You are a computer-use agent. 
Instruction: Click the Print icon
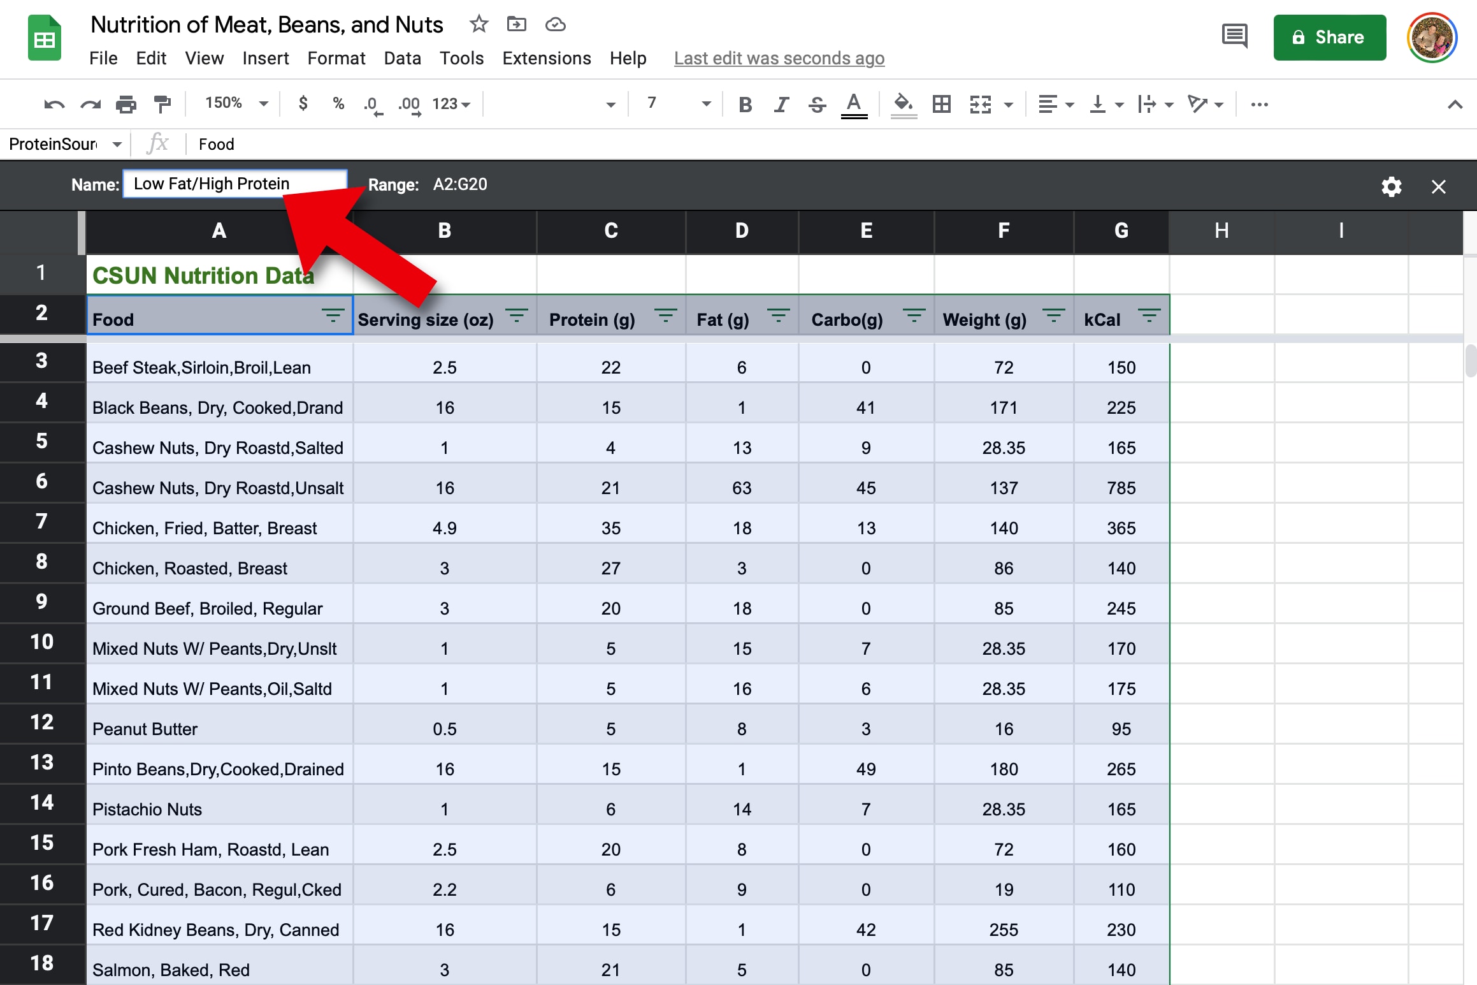(126, 104)
